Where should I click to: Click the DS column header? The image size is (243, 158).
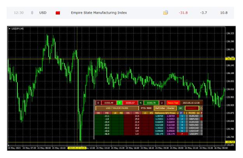pos(128,113)
